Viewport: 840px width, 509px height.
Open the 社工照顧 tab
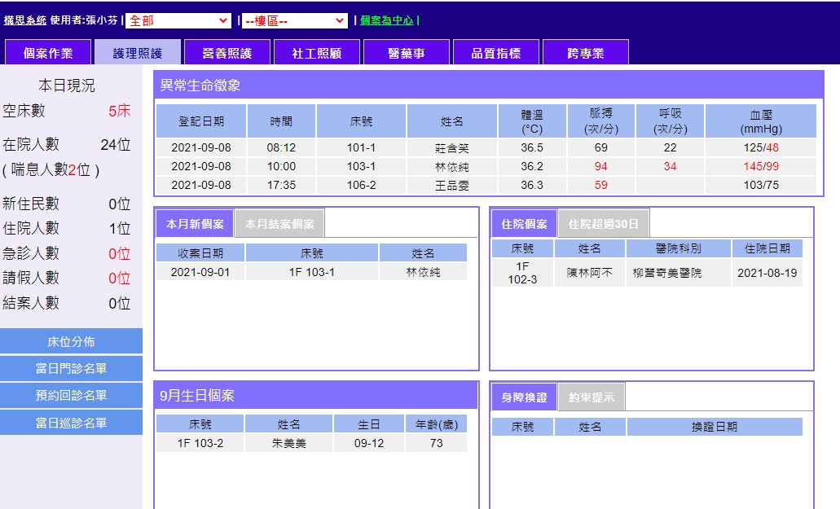click(x=317, y=52)
